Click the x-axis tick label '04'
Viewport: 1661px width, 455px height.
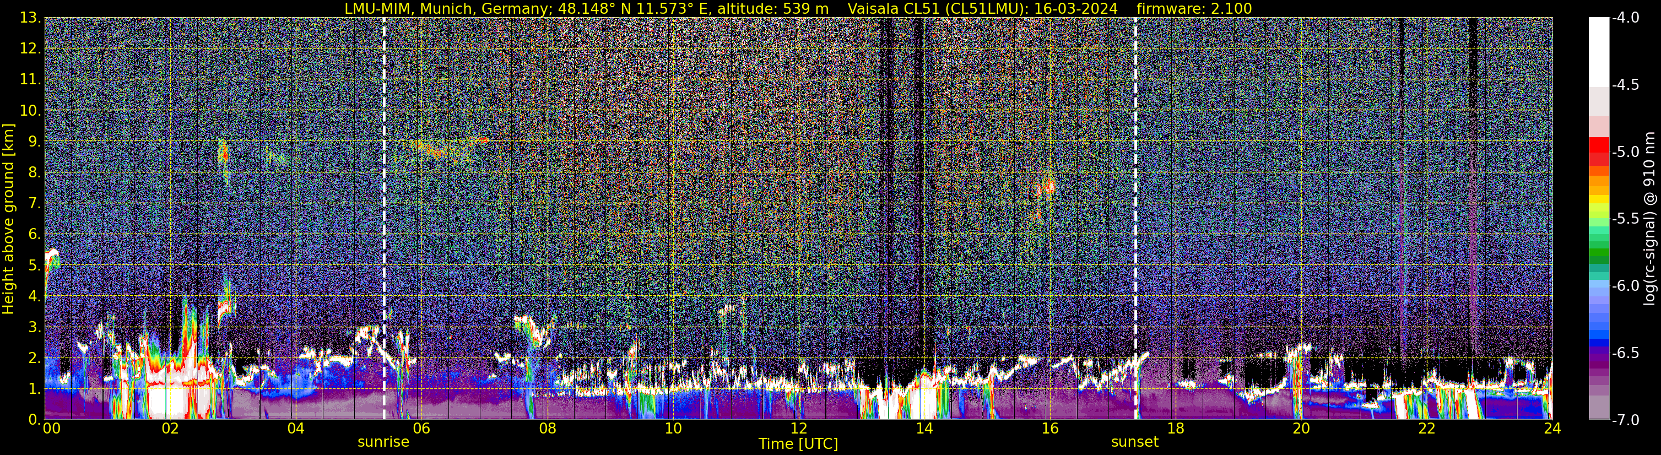tap(295, 429)
